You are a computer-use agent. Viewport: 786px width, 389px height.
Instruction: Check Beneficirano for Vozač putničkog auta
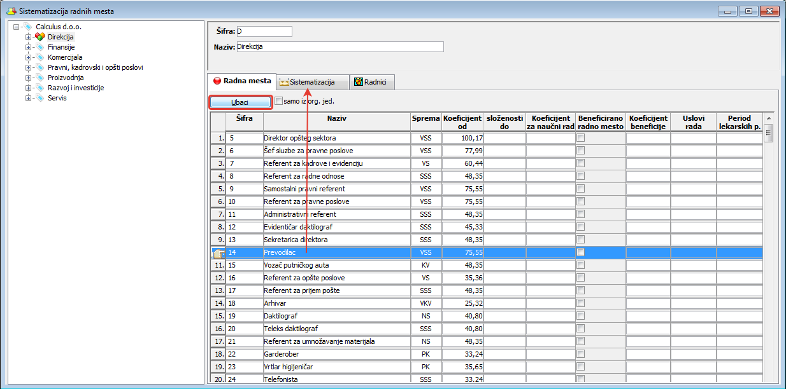click(580, 265)
